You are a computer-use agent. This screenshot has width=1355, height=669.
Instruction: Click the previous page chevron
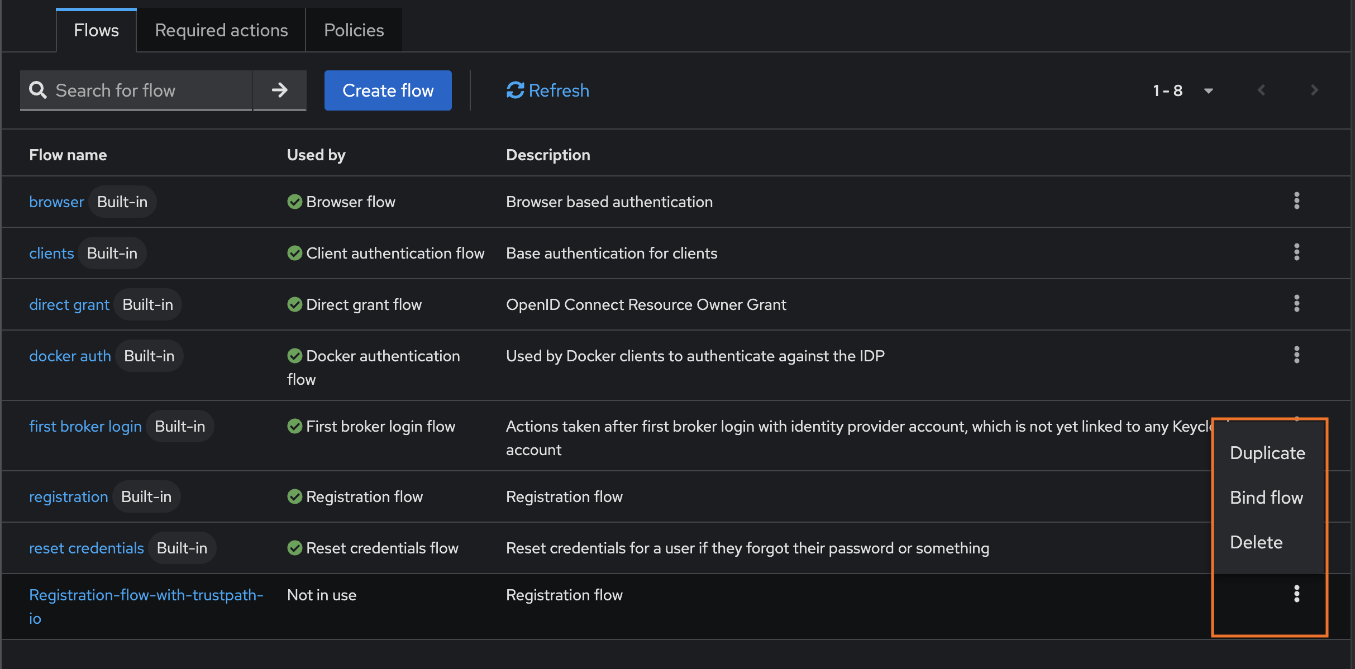tap(1261, 90)
